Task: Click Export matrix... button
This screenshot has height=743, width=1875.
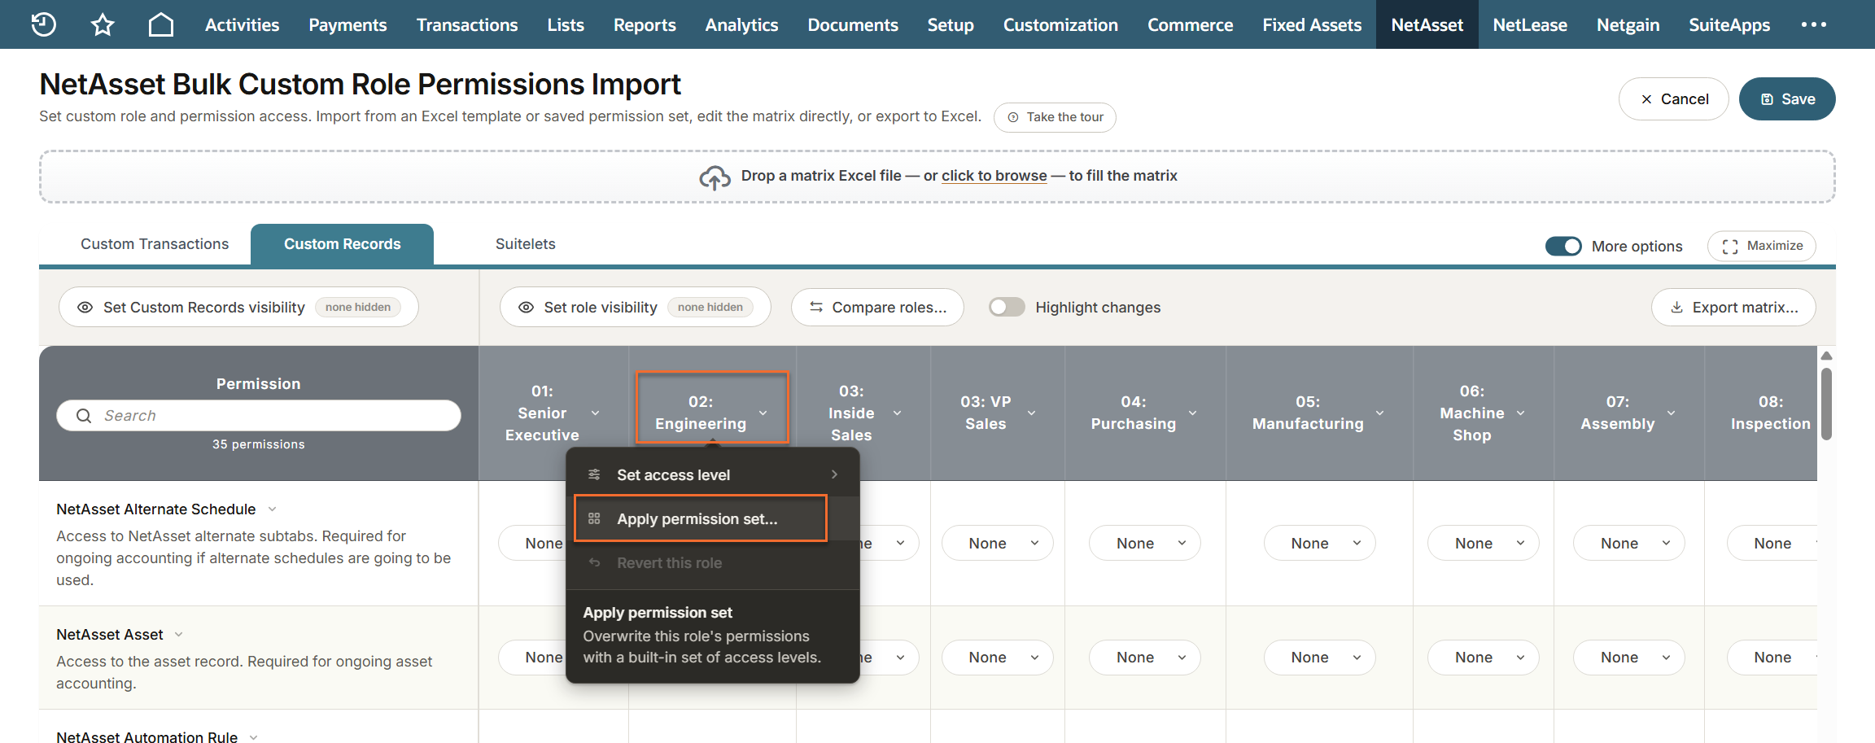Action: (x=1733, y=307)
